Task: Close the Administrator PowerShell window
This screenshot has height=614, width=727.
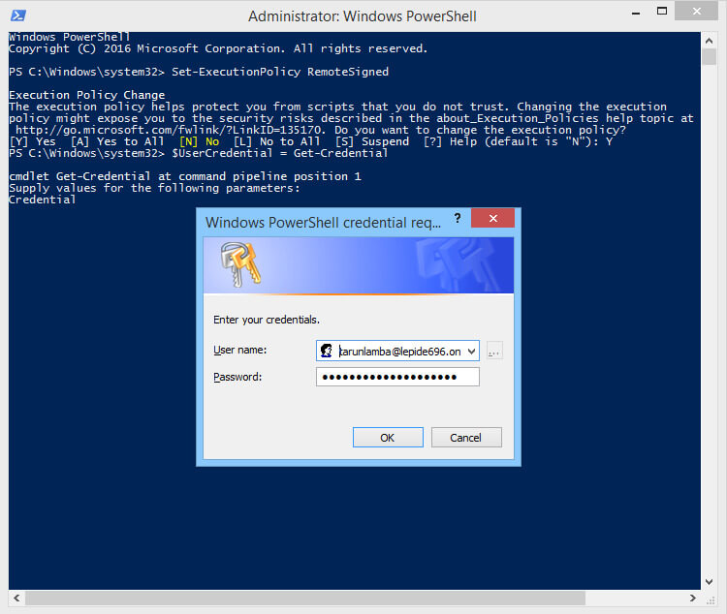Action: (696, 11)
